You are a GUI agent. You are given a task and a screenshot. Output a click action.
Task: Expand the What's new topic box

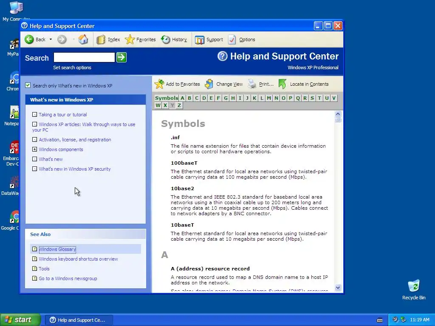point(34,159)
